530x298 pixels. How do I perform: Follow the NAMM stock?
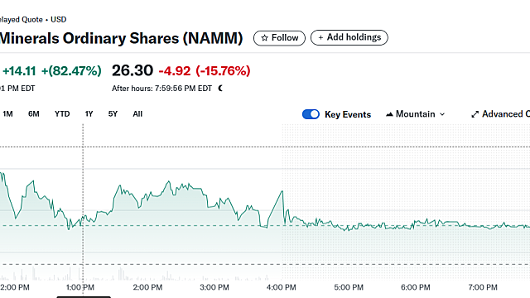(279, 38)
